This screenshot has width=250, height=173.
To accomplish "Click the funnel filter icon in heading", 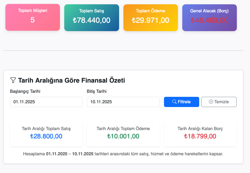I will [13, 80].
